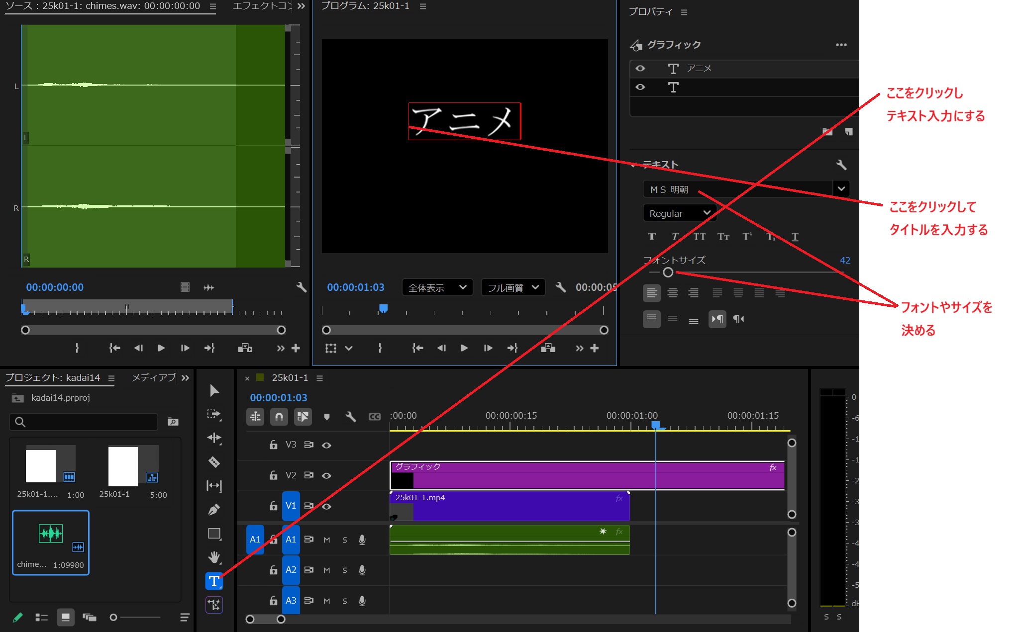
Task: Open the プロジェクト: kadai14 panel tab
Action: [x=53, y=378]
